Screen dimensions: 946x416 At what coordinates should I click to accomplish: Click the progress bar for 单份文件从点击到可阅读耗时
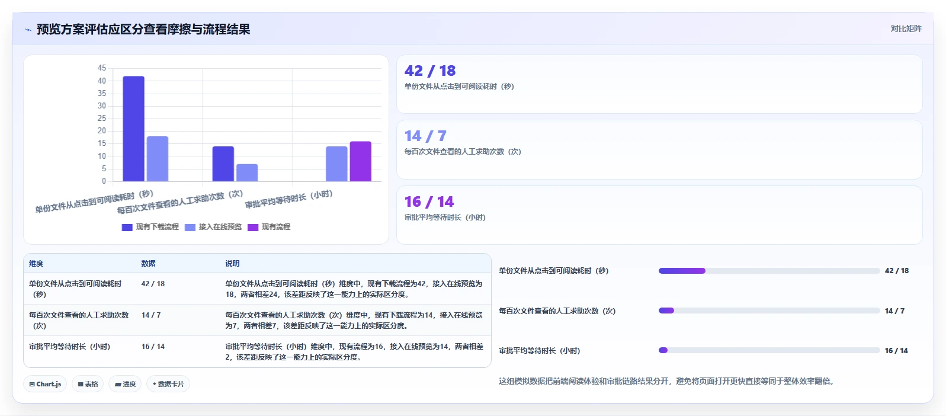click(x=769, y=271)
